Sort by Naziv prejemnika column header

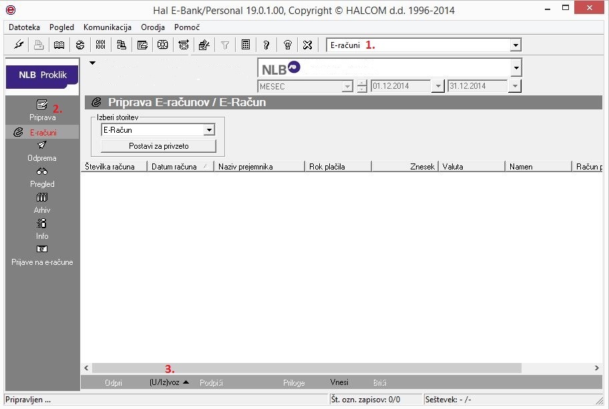click(x=260, y=167)
